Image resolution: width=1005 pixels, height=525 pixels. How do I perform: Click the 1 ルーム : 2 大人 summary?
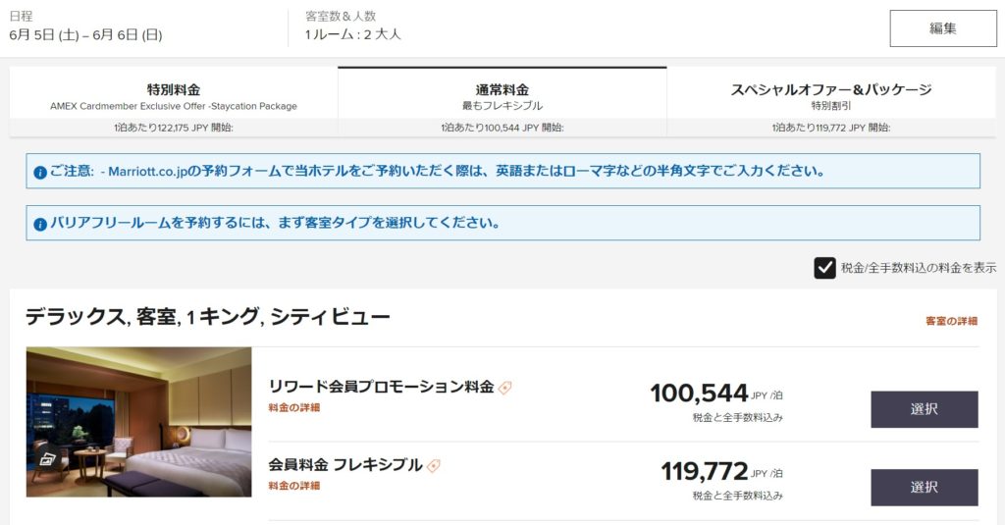click(352, 35)
